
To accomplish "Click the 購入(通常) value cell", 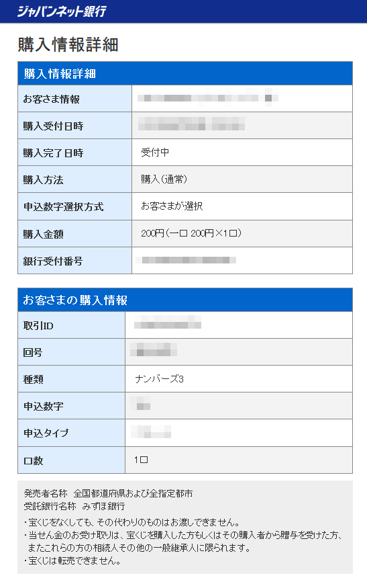I will pyautogui.click(x=242, y=179).
